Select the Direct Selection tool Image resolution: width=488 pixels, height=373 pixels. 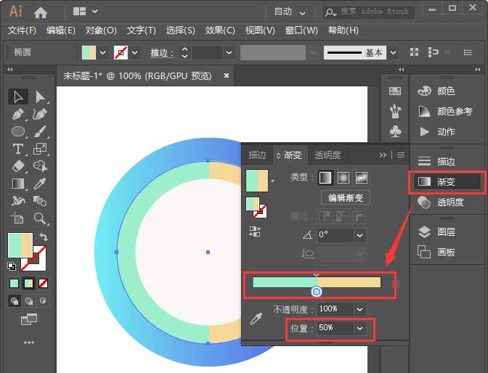[x=41, y=97]
